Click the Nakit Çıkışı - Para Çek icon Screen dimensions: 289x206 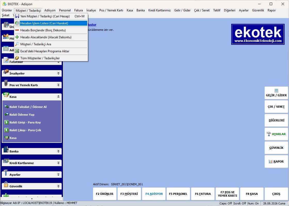pyautogui.click(x=6, y=130)
